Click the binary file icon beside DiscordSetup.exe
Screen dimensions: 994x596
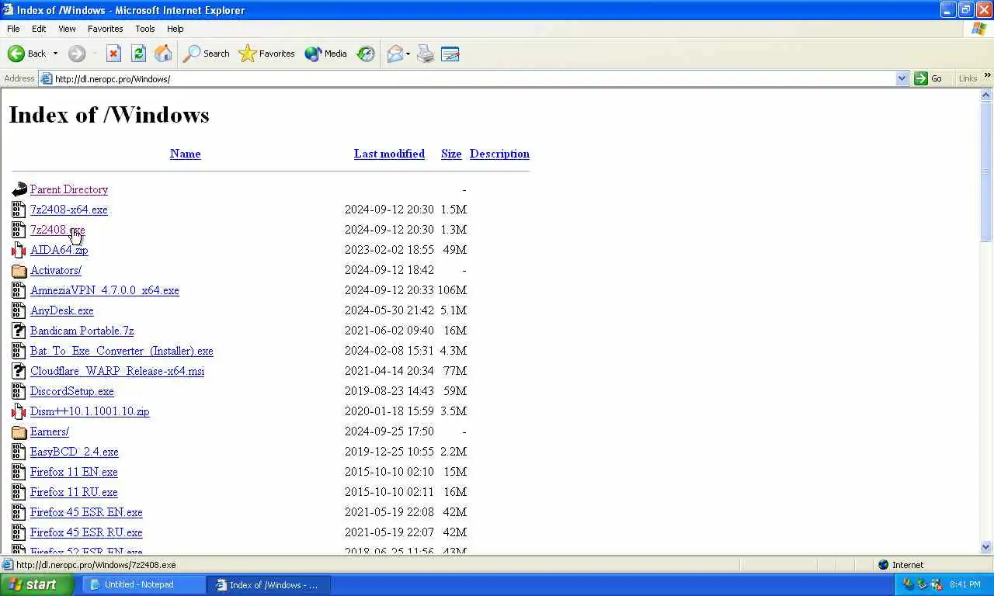19,391
